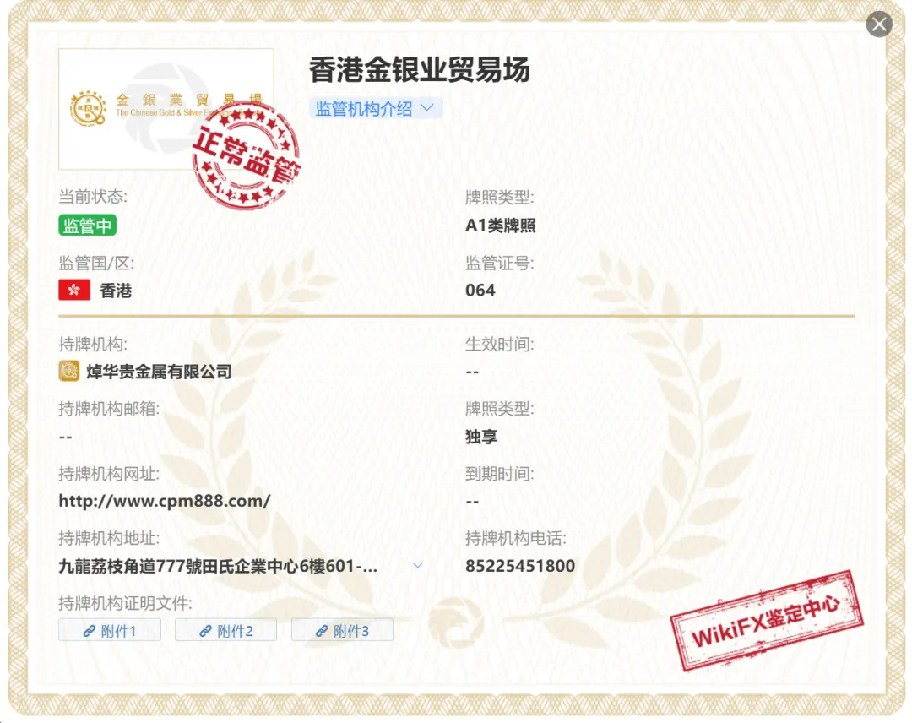Close the certificate popup

(879, 24)
